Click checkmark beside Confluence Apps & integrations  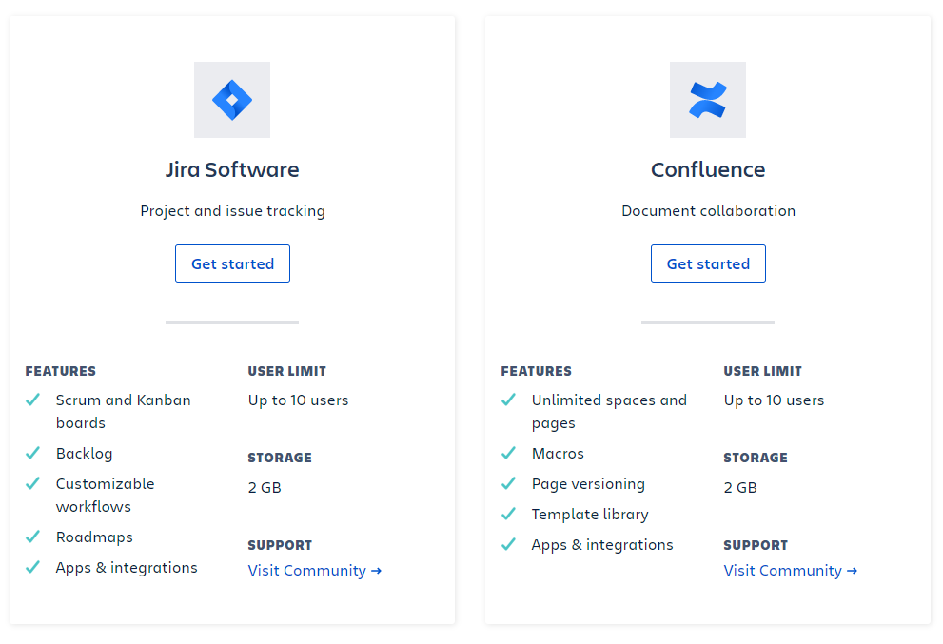click(x=508, y=544)
